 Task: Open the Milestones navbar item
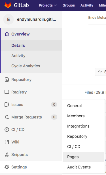[x=102, y=5]
